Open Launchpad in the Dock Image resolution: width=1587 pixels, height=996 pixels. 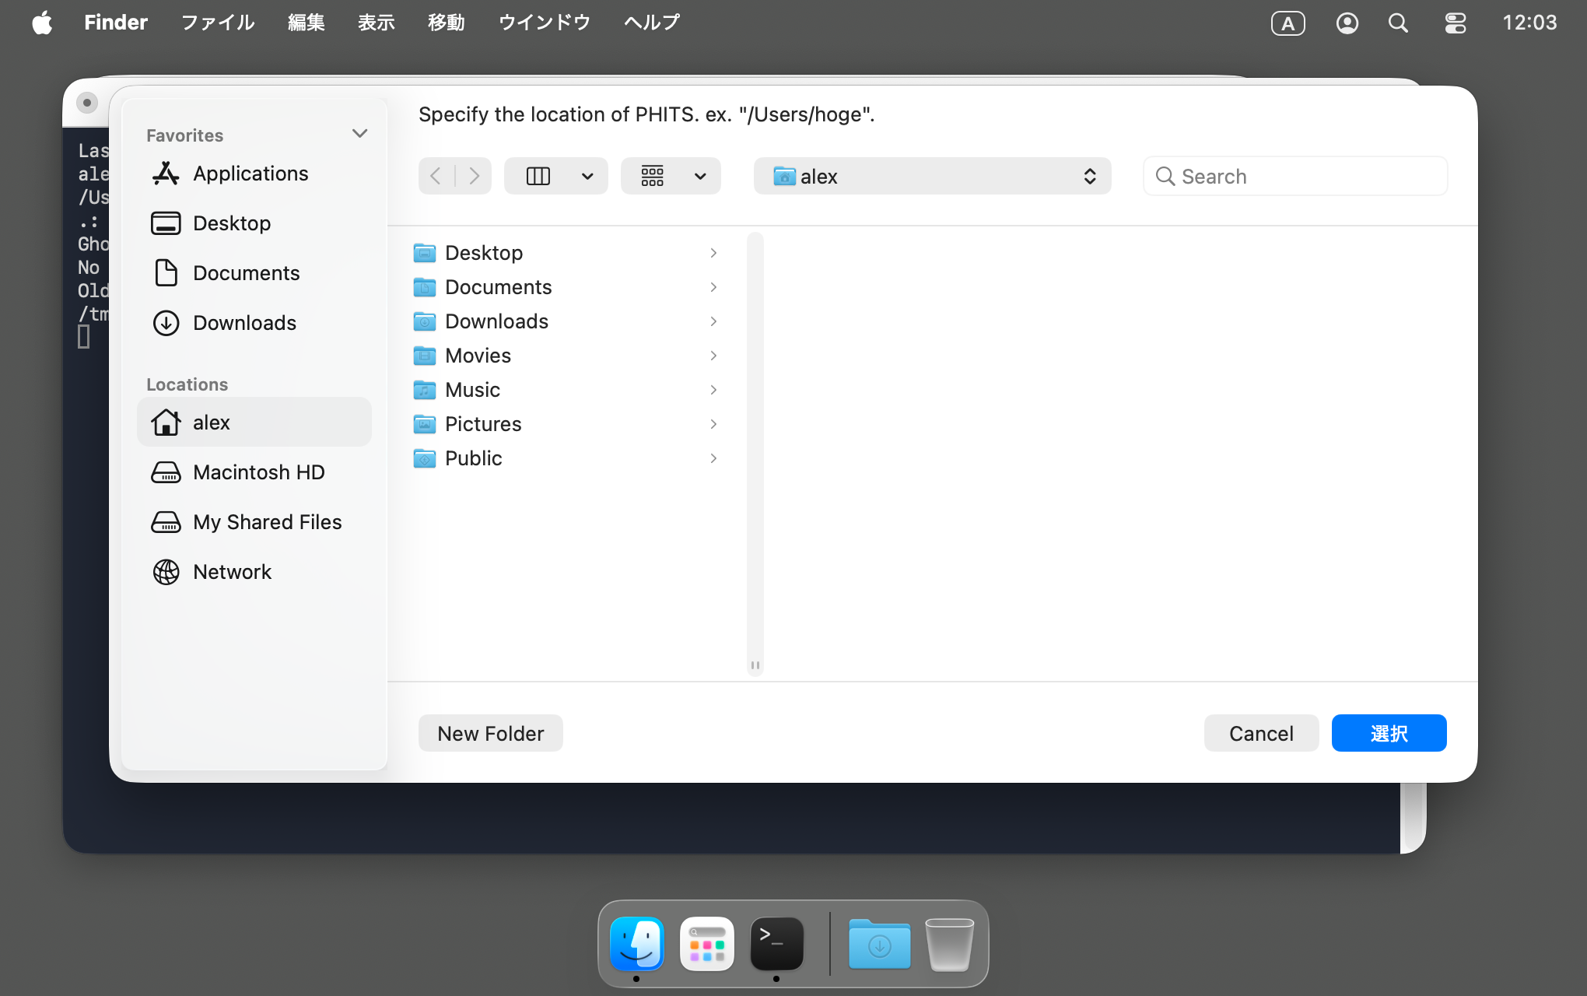(706, 944)
